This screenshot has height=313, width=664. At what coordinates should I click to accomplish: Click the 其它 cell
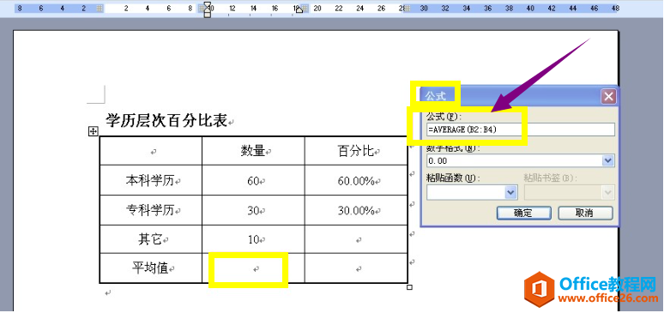(151, 239)
